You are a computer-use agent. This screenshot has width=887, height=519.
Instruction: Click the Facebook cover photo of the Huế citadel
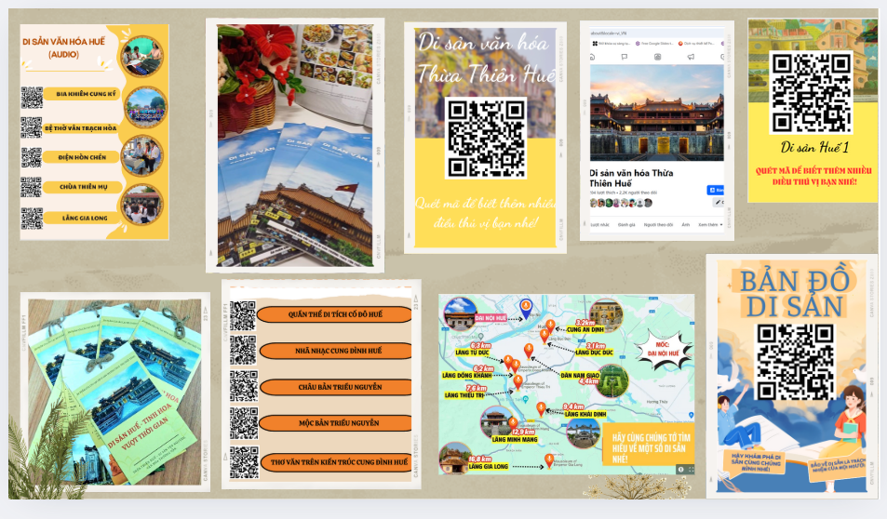point(657,113)
